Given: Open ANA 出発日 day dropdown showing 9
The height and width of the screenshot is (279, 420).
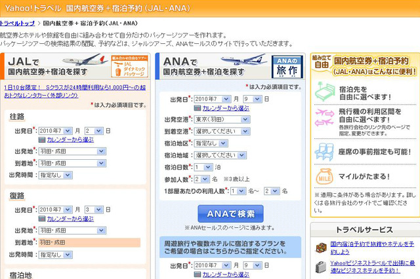Looking at the screenshot, I should pos(252,99).
